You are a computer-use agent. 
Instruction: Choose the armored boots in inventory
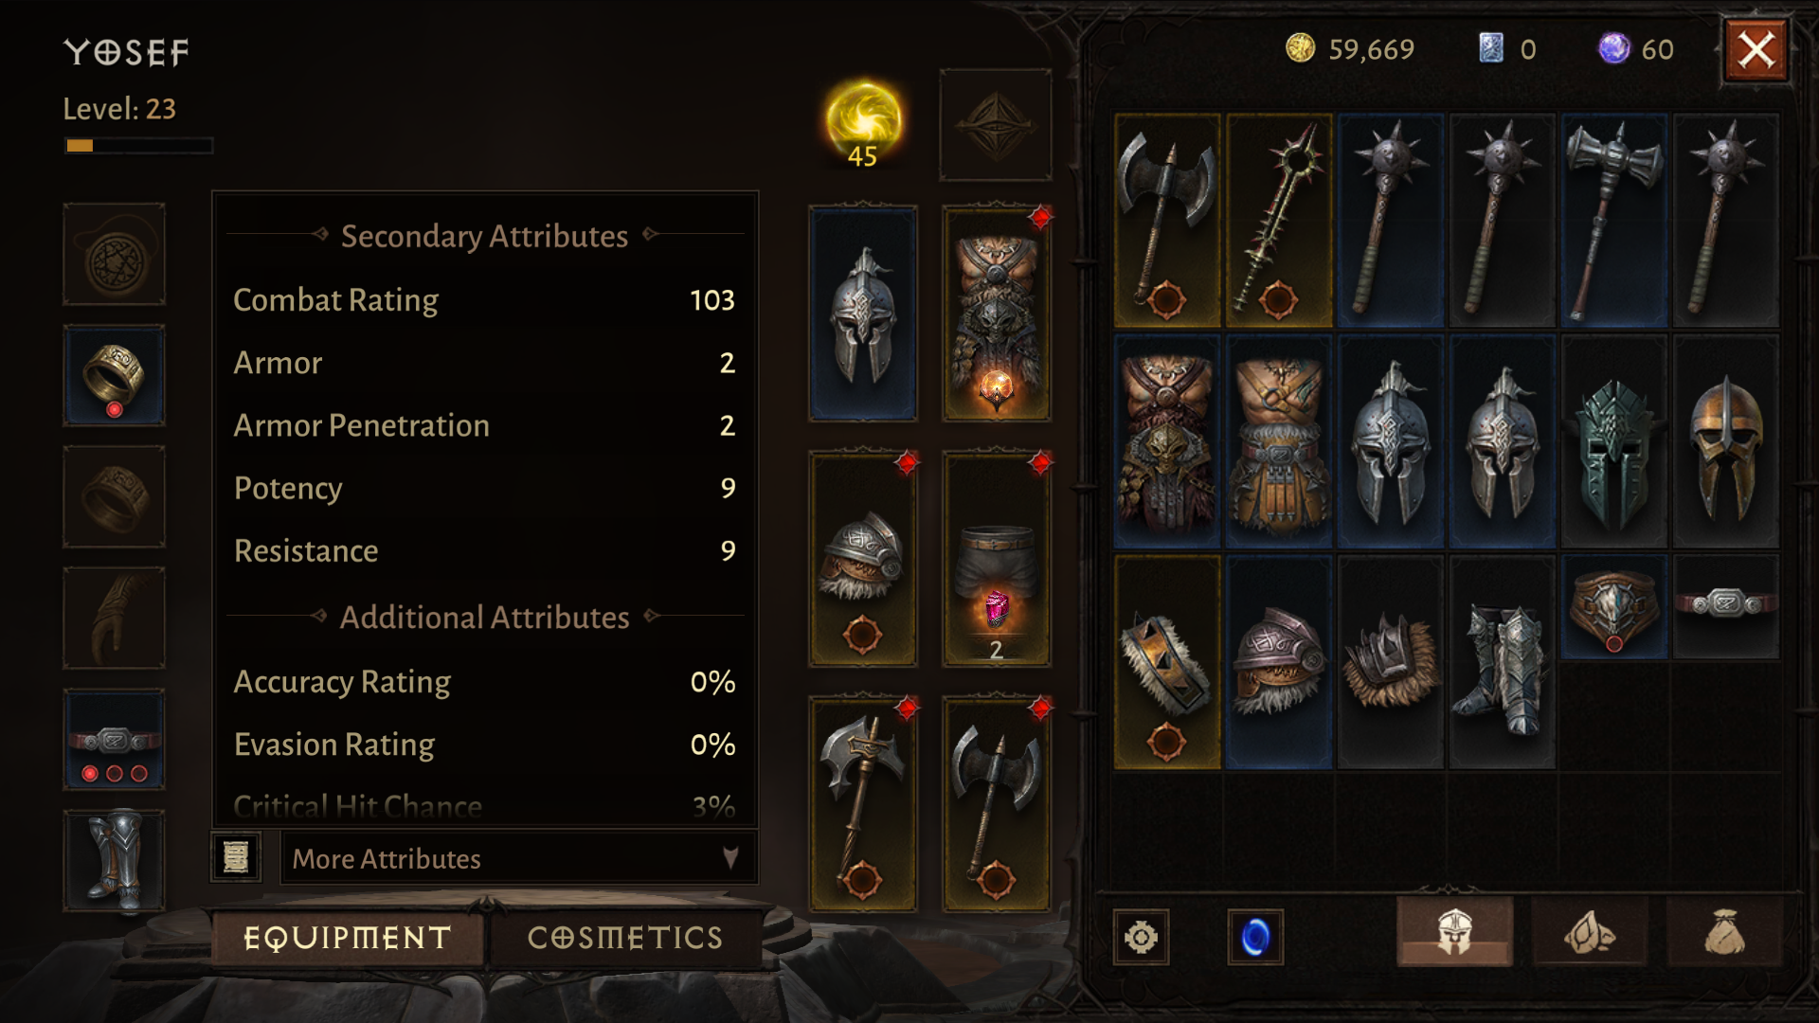[x=1503, y=662]
